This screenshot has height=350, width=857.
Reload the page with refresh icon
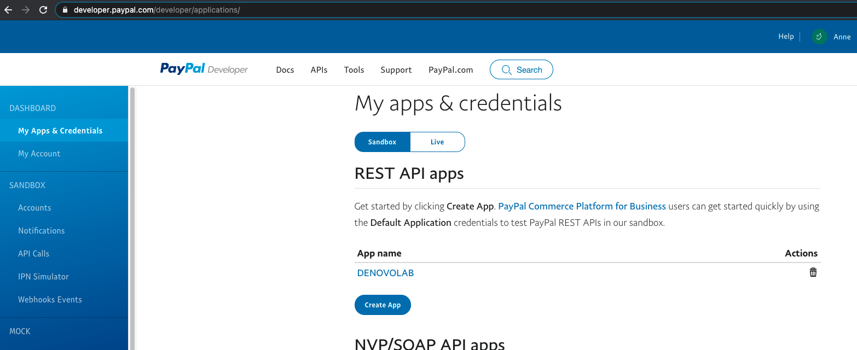coord(43,10)
